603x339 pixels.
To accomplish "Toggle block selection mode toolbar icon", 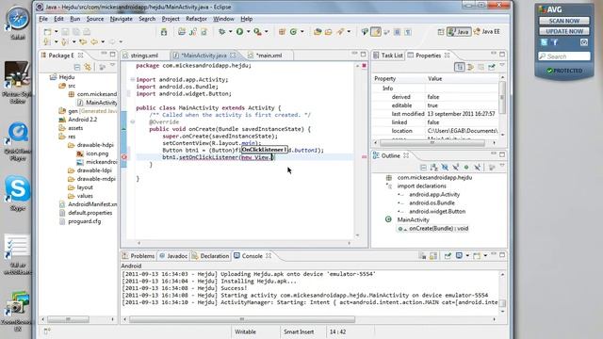I will 397,32.
